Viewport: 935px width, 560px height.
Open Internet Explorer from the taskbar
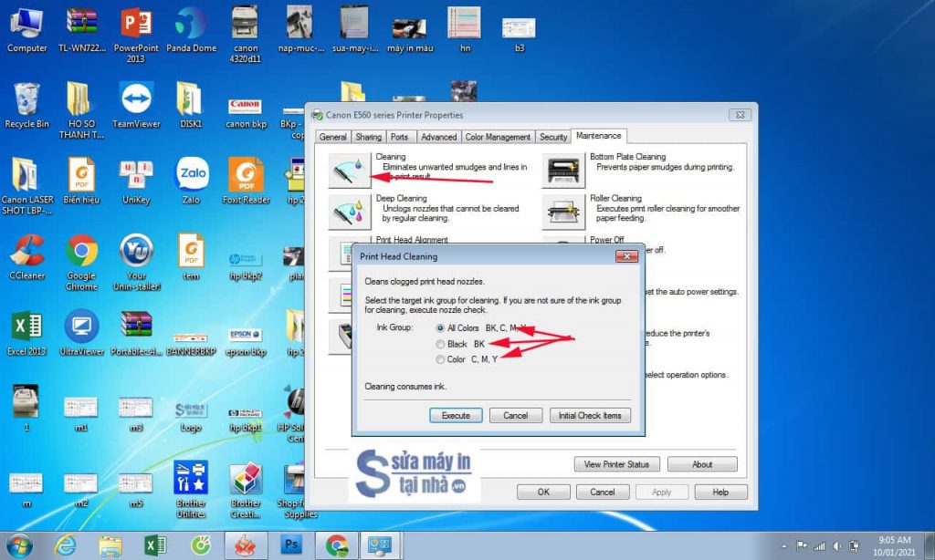tap(65, 545)
